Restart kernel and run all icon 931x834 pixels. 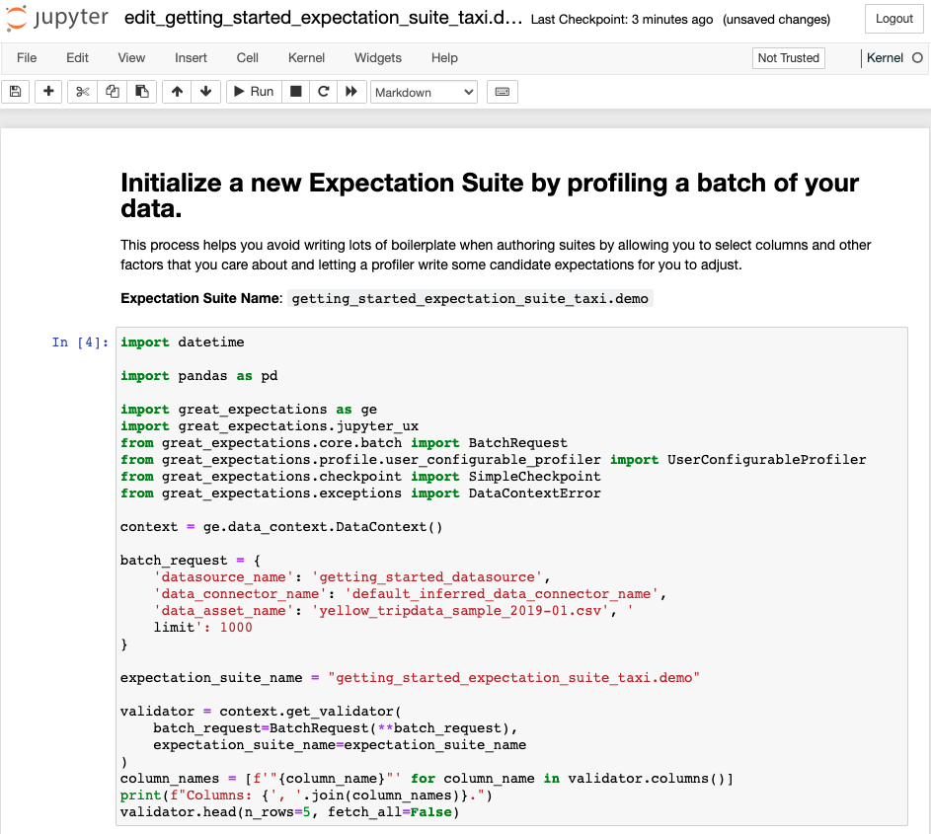tap(351, 92)
